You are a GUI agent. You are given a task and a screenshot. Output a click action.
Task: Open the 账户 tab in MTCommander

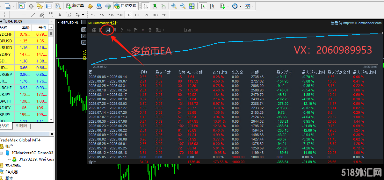point(160,30)
